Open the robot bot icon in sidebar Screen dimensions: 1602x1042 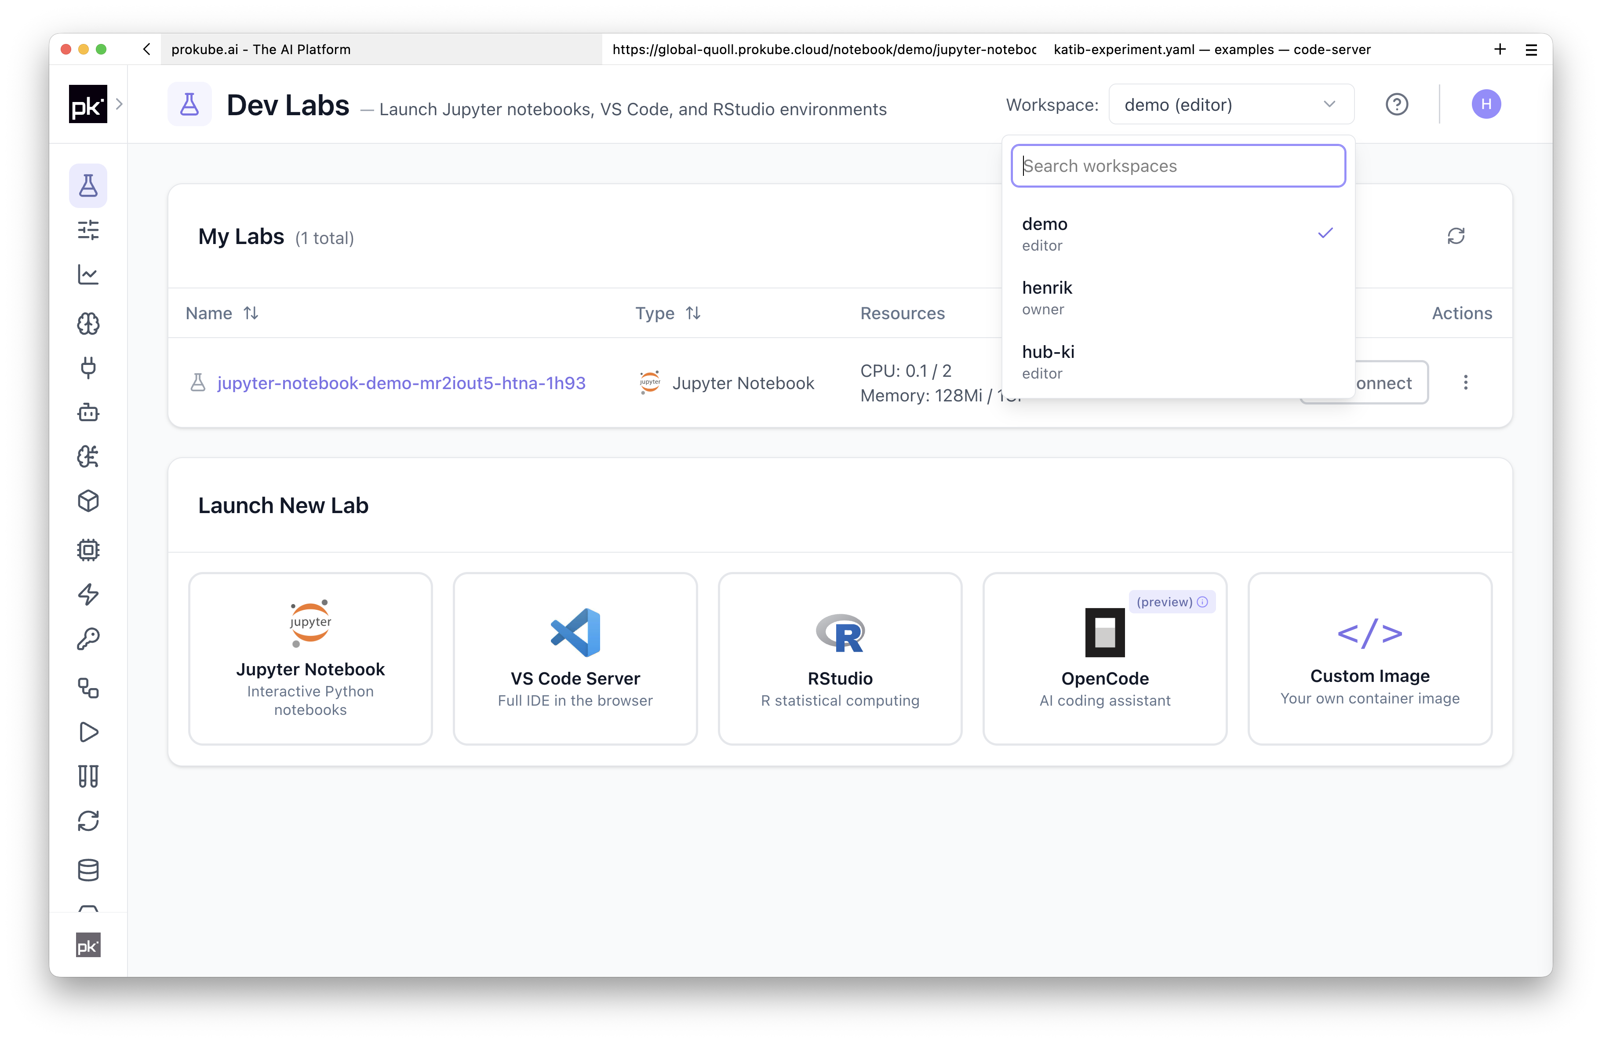pos(88,412)
